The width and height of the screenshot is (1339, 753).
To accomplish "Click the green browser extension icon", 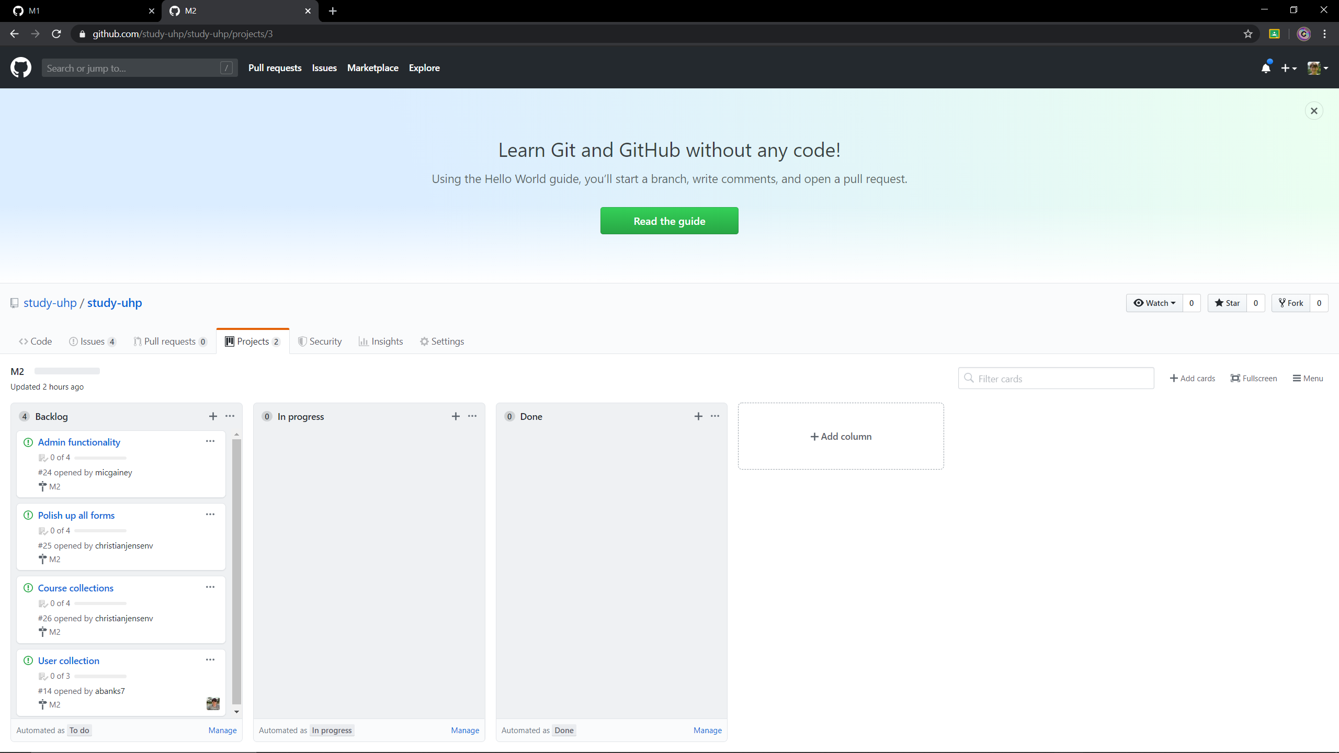I will pos(1275,34).
